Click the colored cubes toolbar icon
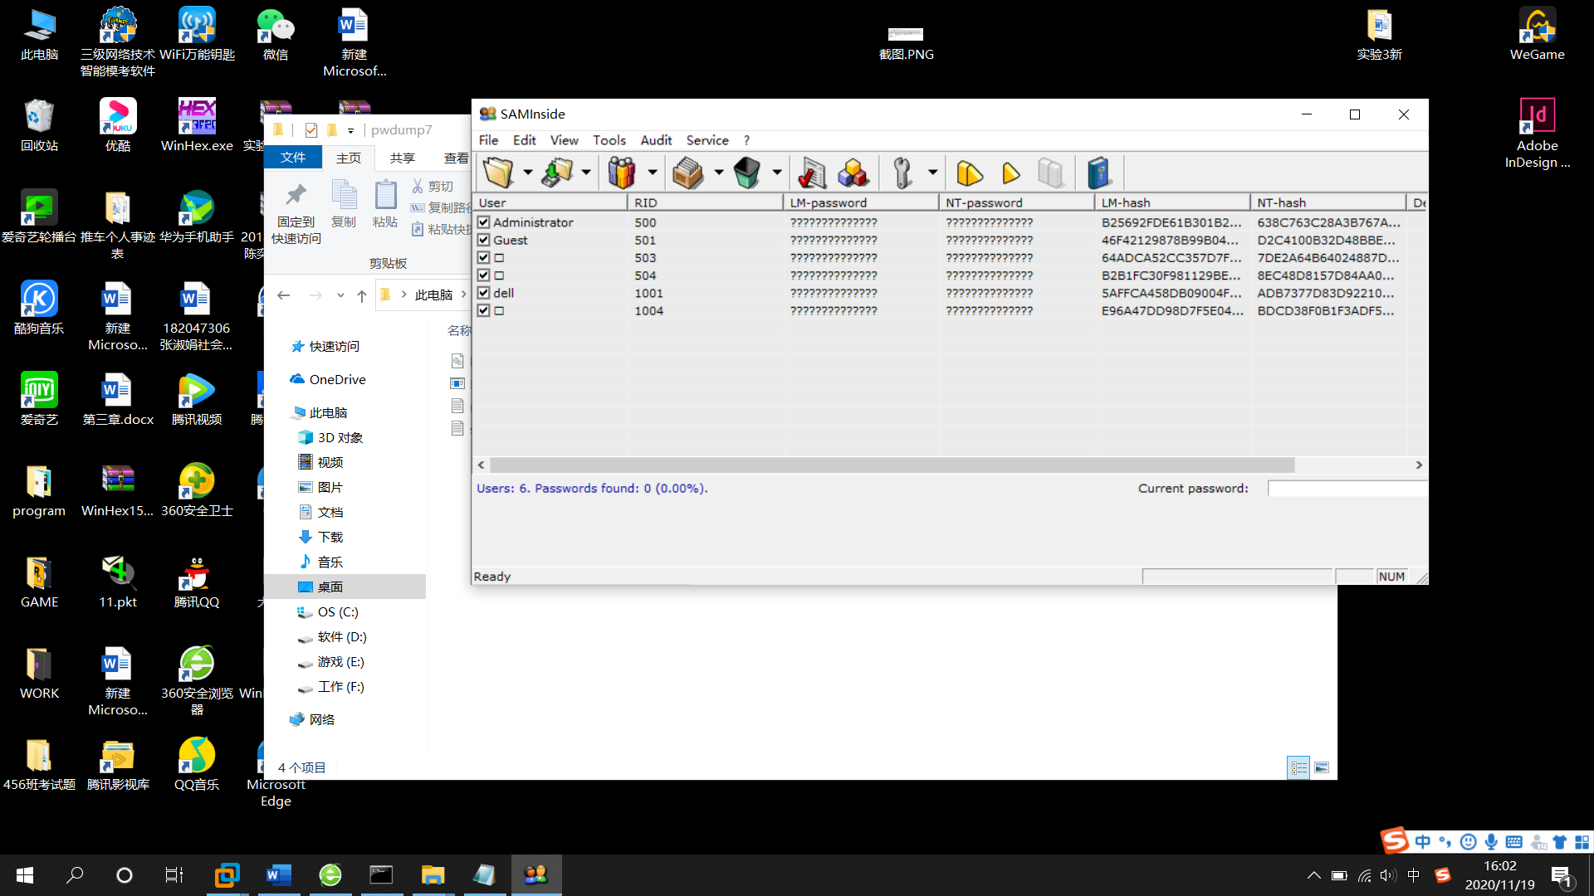Screen dimensions: 1594x896 853,173
